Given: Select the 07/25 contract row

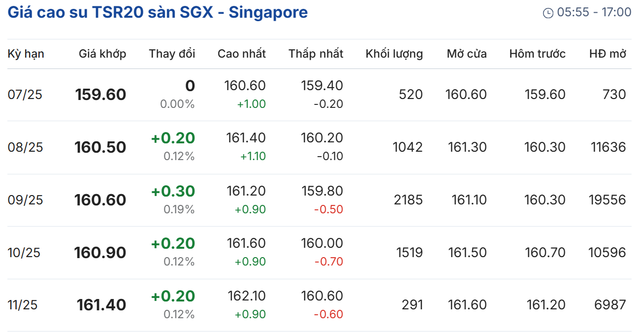Looking at the screenshot, I should point(25,95).
